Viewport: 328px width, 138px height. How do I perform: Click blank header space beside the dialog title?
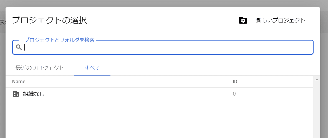click(x=161, y=20)
